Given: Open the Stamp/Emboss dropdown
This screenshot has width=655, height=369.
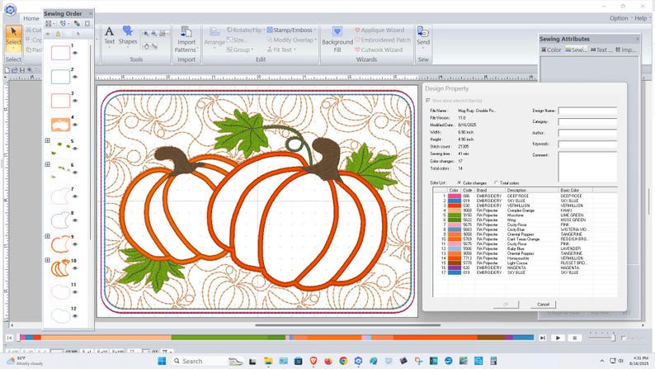Looking at the screenshot, I should [291, 30].
